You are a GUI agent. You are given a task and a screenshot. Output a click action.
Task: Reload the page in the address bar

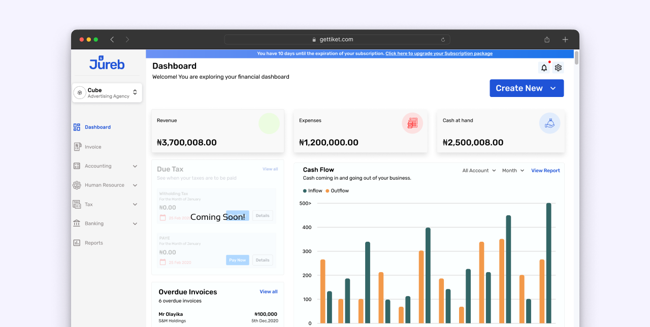(x=443, y=40)
